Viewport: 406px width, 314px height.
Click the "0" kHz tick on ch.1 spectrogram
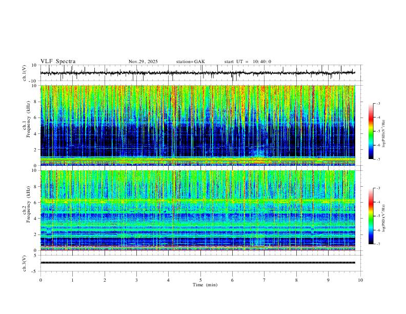(x=35, y=166)
